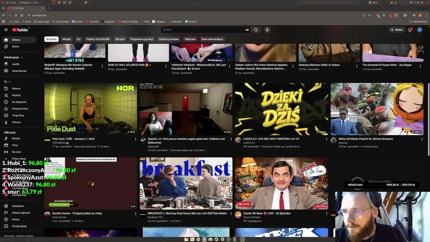This screenshot has height=242, width=430.
Task: Select Nowe rekomendacje chip
Action: (x=212, y=39)
